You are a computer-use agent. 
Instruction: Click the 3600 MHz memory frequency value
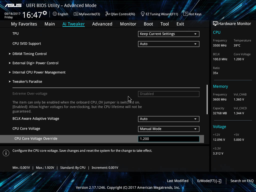click(x=220, y=99)
